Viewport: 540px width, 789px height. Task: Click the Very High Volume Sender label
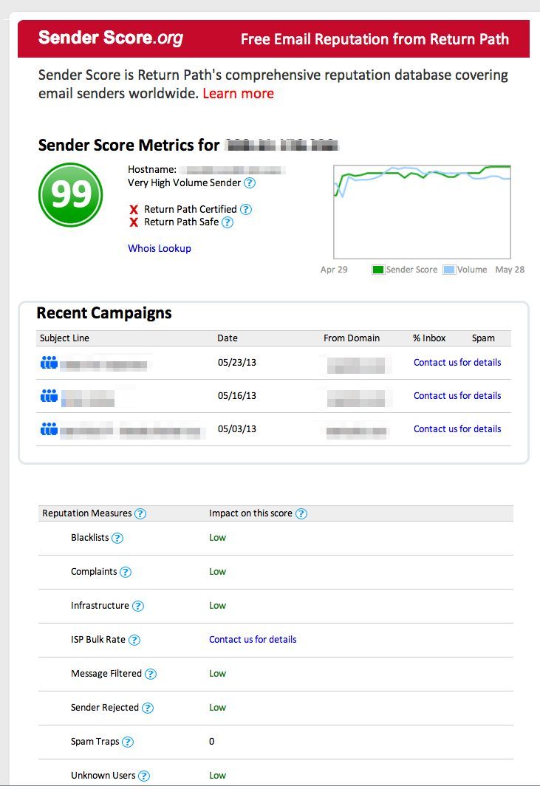coord(184,182)
